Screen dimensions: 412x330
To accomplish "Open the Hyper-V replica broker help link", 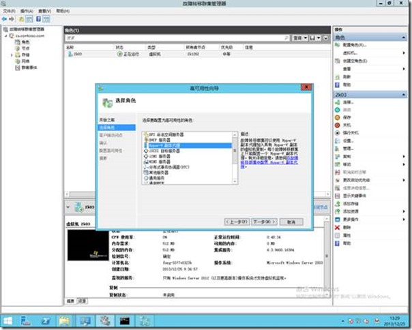I will [x=269, y=162].
